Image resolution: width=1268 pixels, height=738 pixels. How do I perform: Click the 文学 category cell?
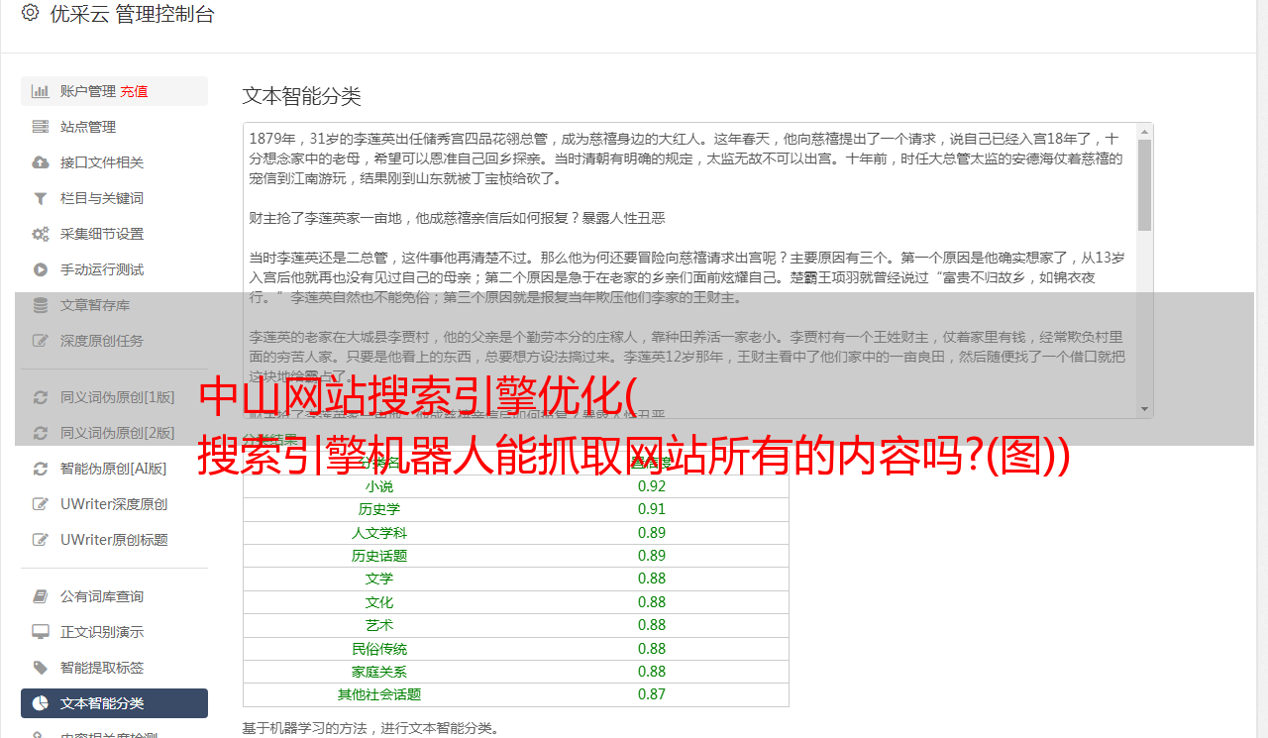coord(379,579)
